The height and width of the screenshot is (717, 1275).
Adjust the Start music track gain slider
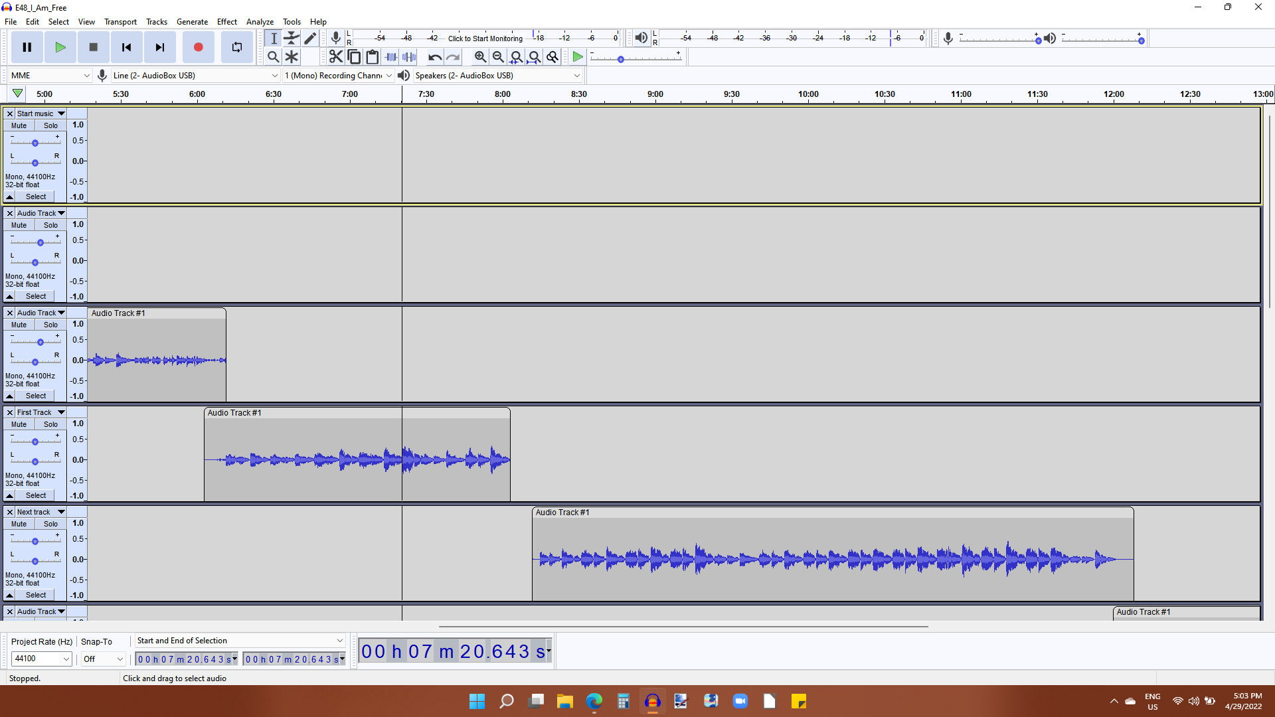[35, 142]
